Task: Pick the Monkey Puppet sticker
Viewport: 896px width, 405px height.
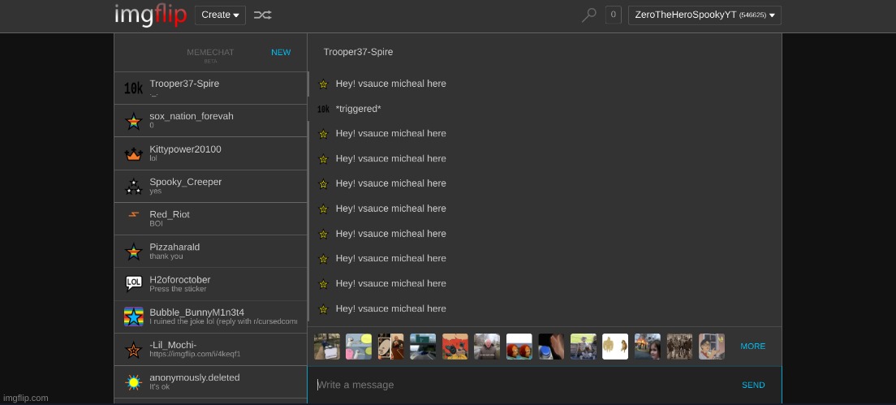Action: [519, 347]
